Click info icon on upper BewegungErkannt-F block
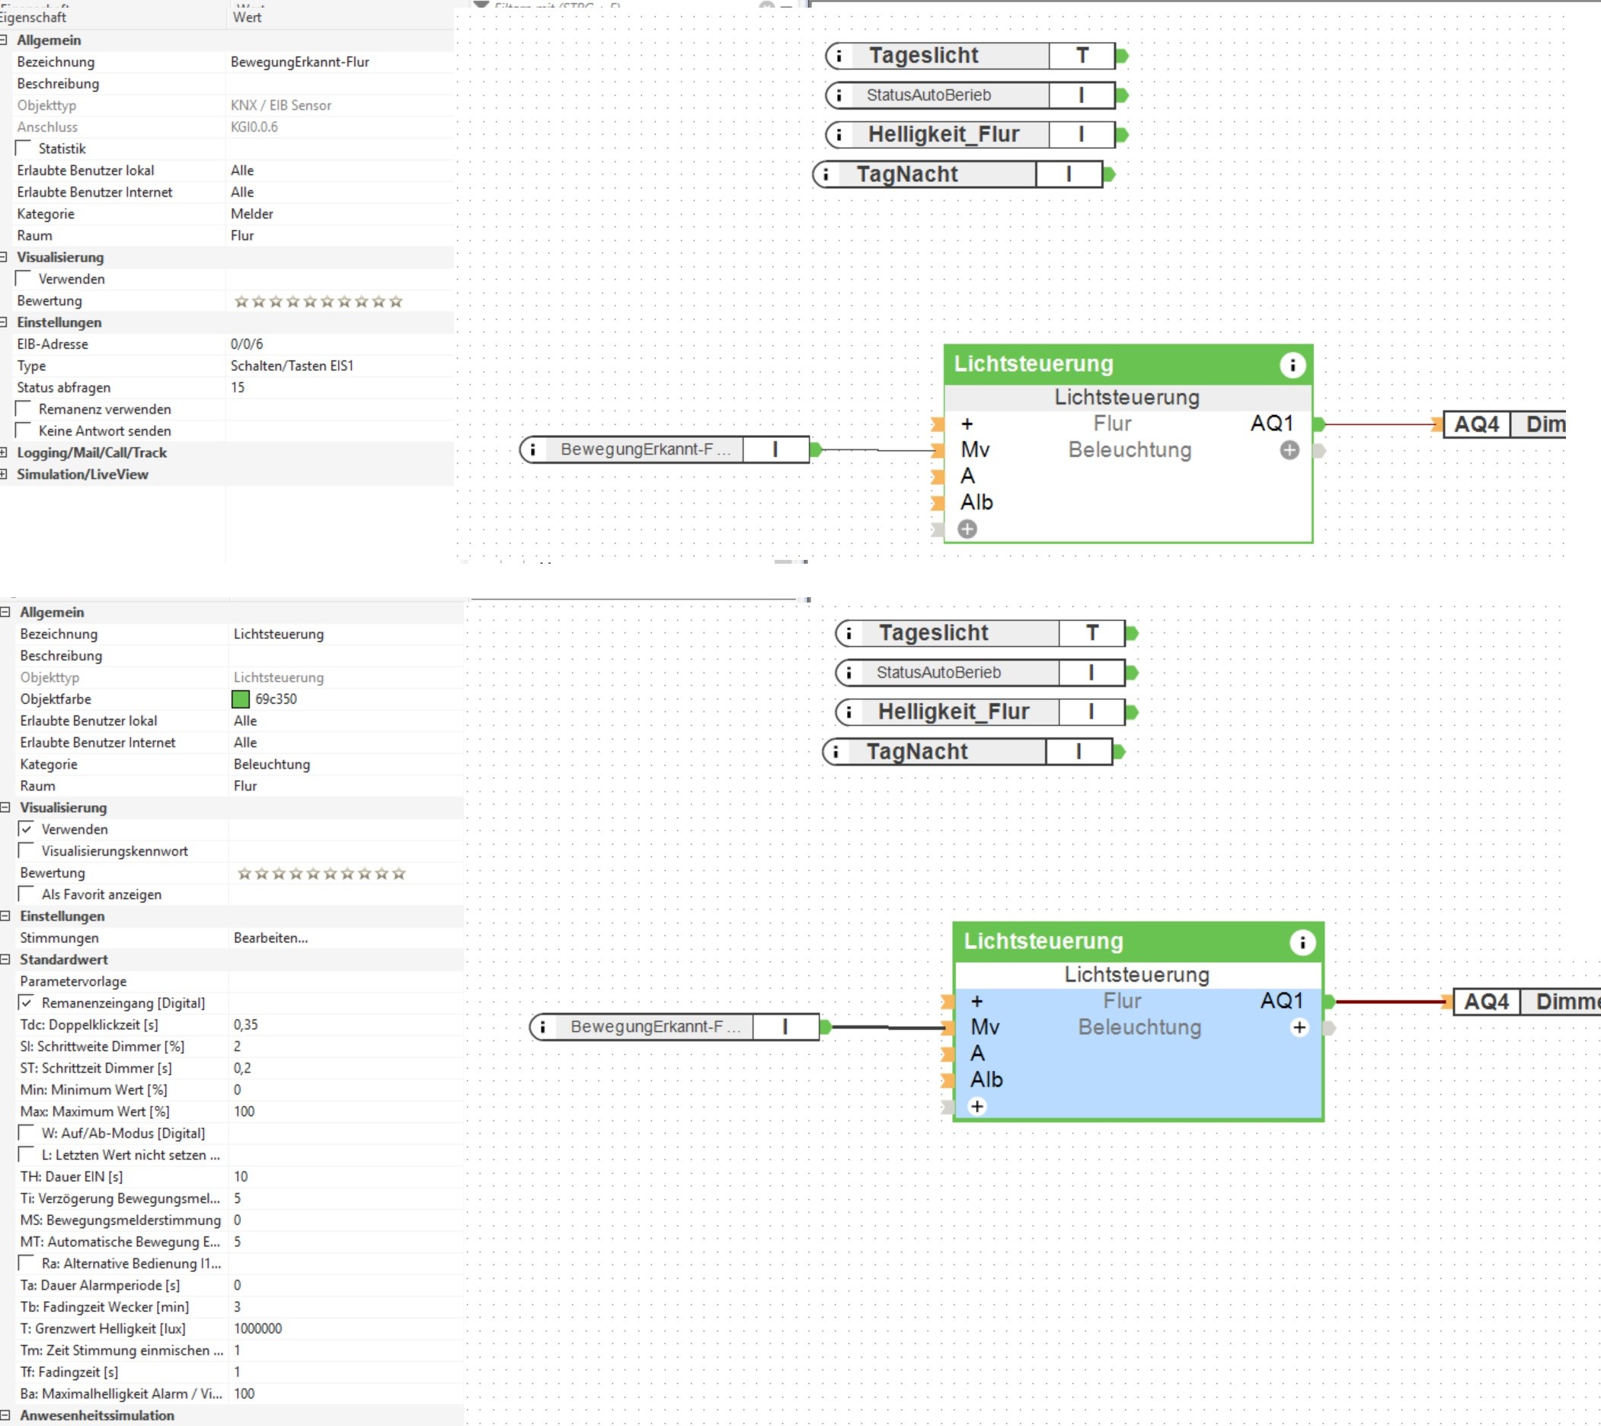Viewport: 1601px width, 1426px height. [532, 449]
